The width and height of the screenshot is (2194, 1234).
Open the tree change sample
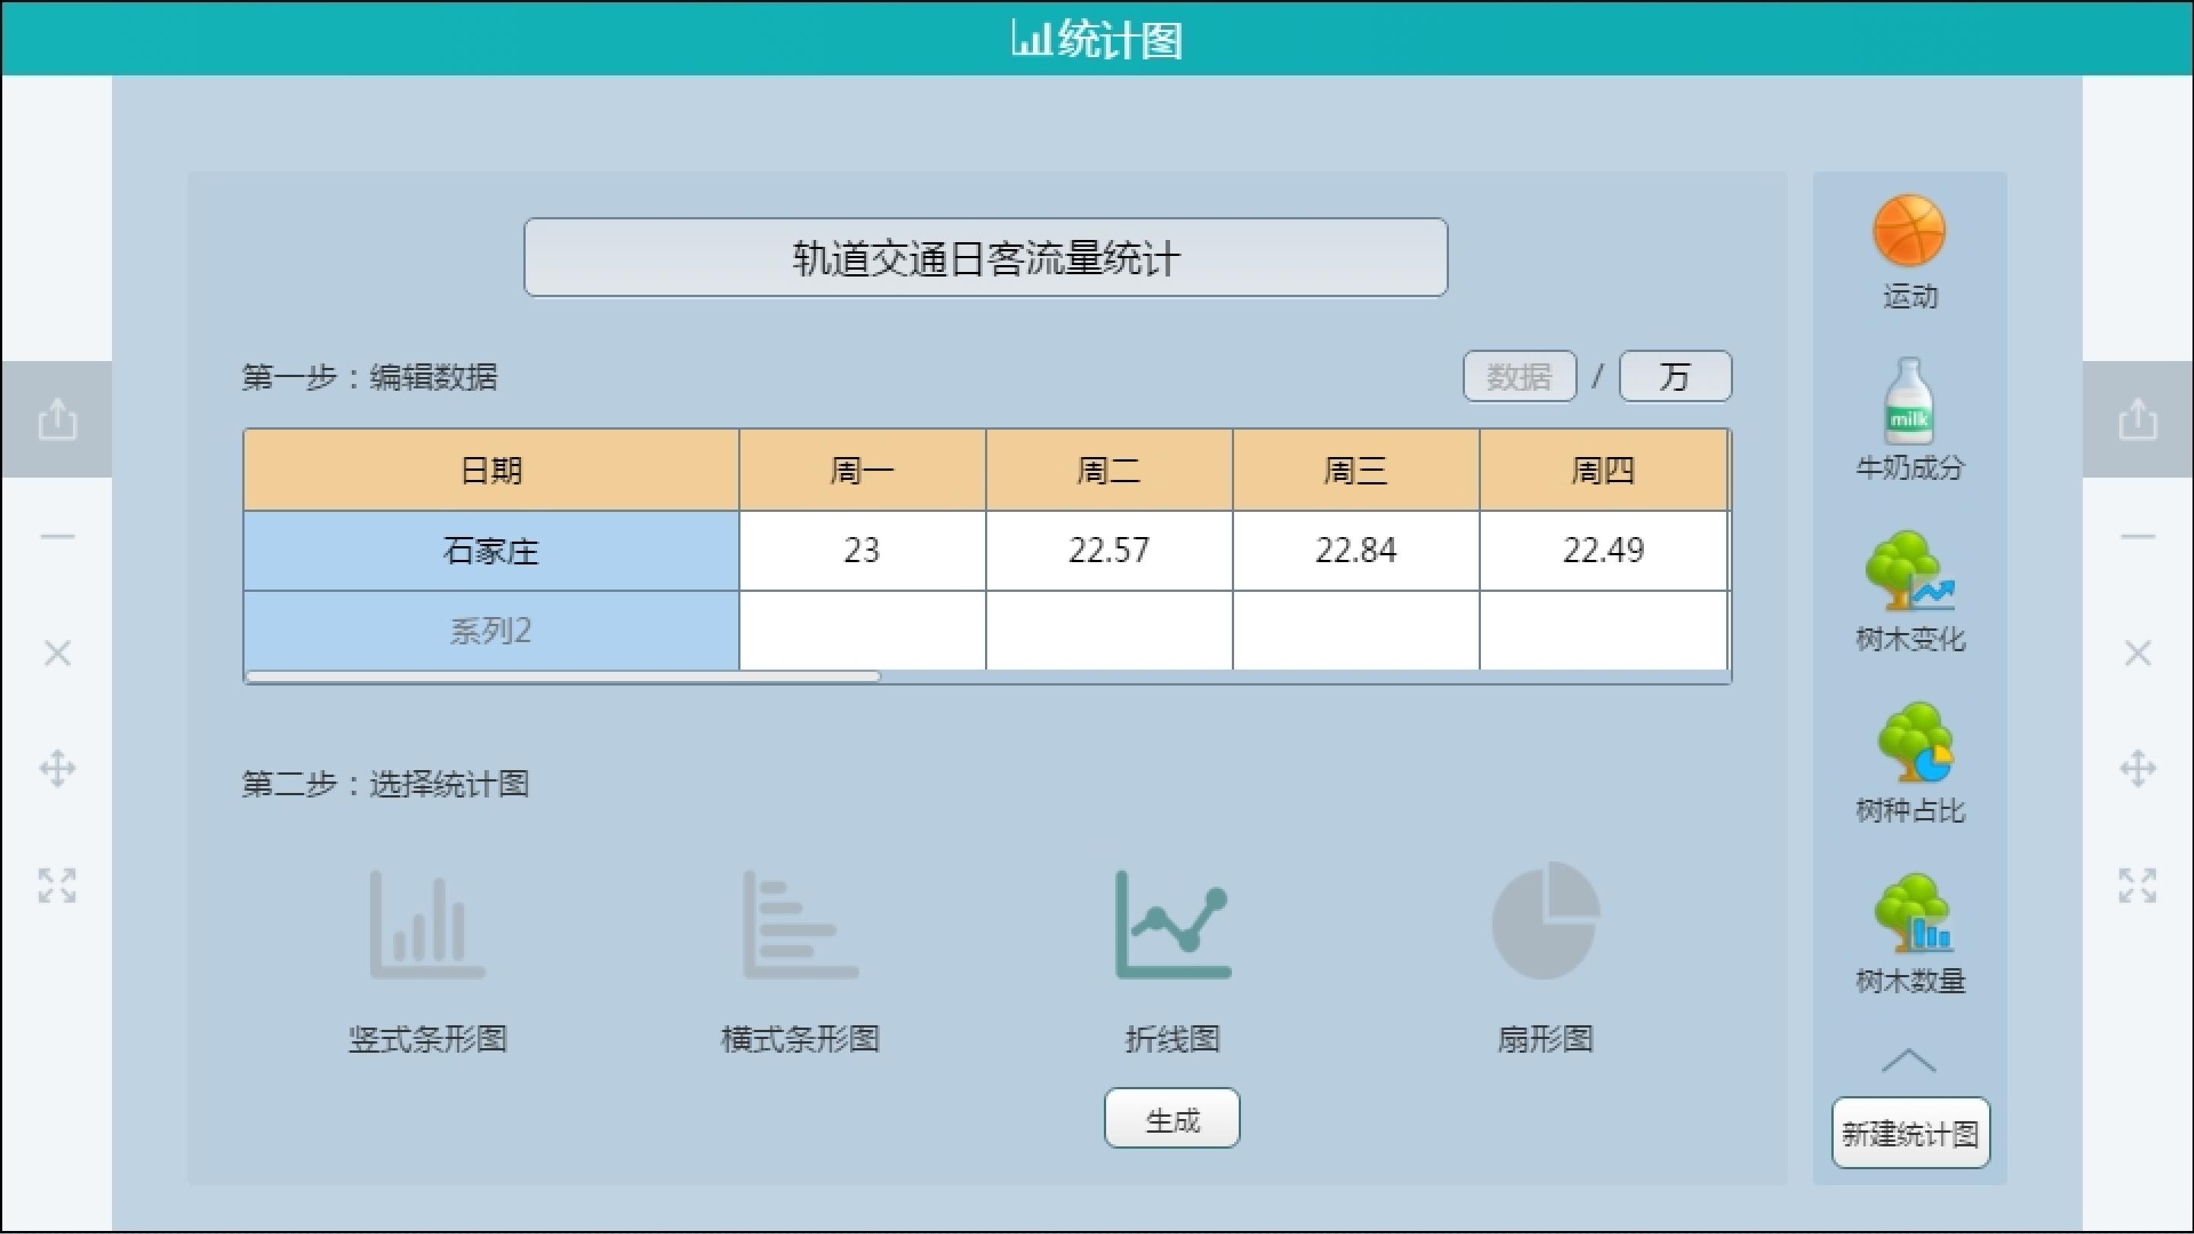point(1908,572)
